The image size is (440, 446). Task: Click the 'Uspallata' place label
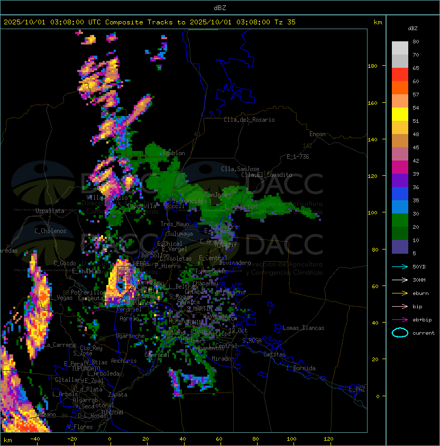pyautogui.click(x=50, y=211)
